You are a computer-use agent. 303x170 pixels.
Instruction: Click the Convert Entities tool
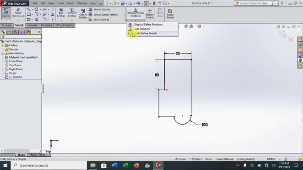(x=72, y=13)
